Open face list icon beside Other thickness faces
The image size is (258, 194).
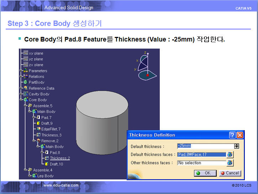pos(230,163)
